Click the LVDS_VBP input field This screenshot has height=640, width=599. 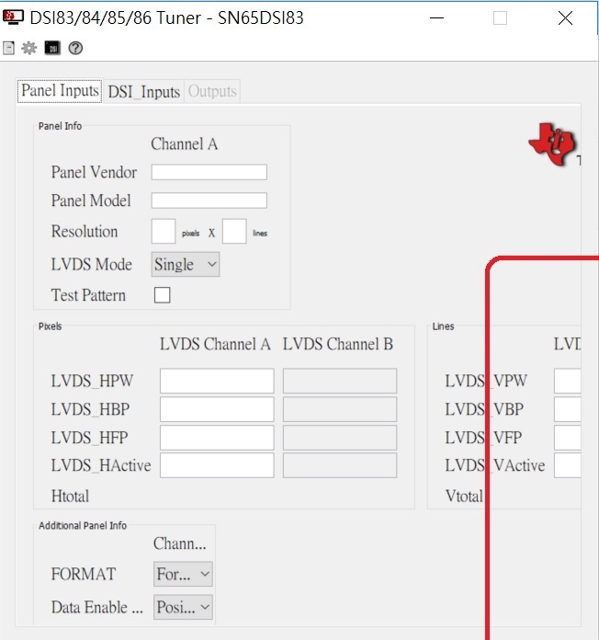pyautogui.click(x=567, y=409)
